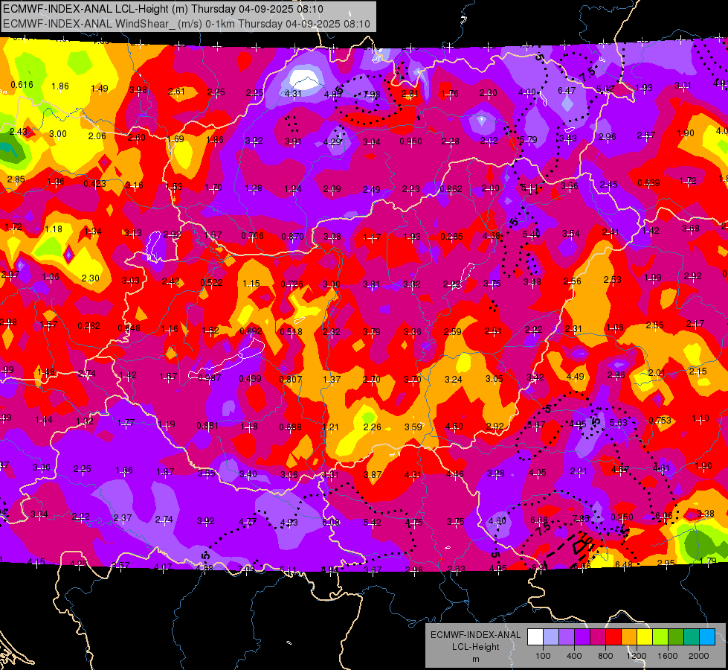
Task: Click the yellow legend swatch
Action: [x=645, y=636]
